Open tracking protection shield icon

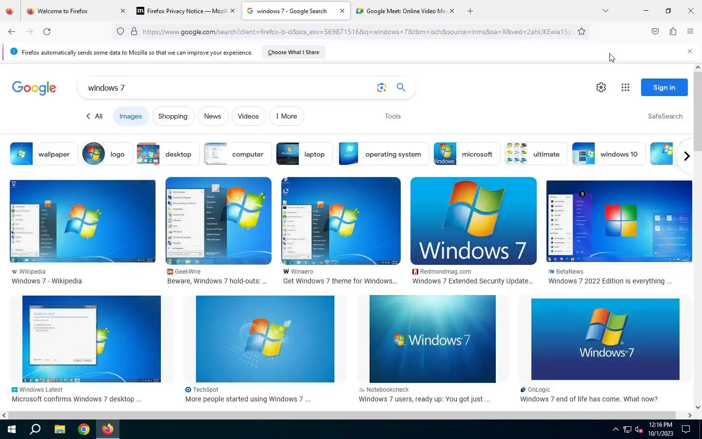tap(120, 32)
